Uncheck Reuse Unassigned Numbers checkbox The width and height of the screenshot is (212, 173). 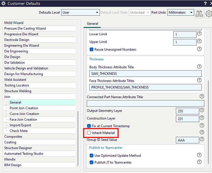pyautogui.click(x=91, y=49)
